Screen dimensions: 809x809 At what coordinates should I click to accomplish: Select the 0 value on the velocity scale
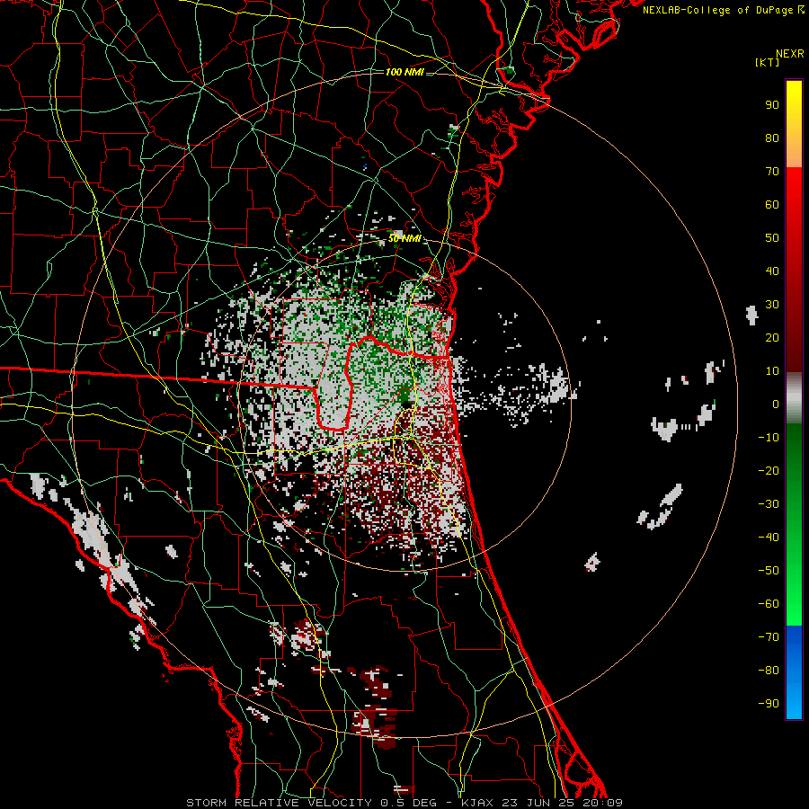click(x=776, y=404)
